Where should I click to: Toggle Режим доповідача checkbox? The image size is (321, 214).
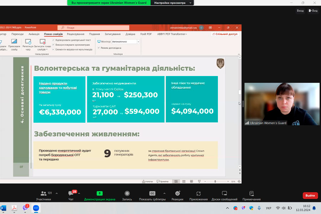point(98,48)
